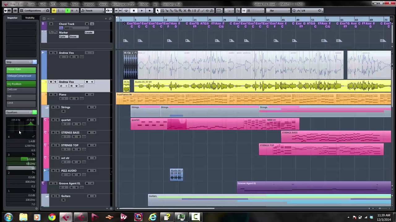Select the Mute (X) tool in toolbar

coord(185,10)
